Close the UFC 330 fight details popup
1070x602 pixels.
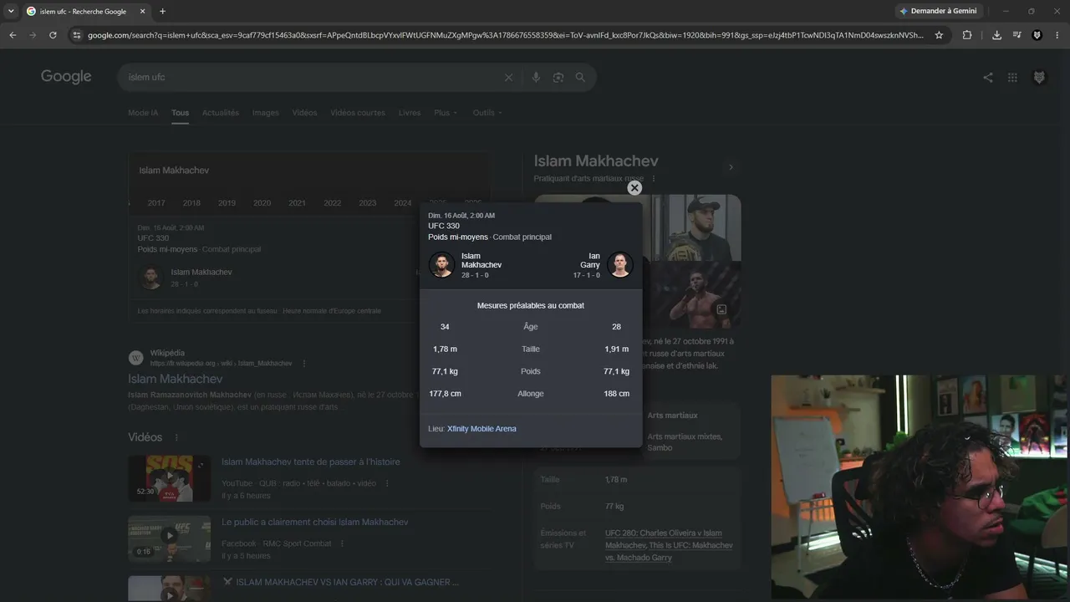coord(634,188)
